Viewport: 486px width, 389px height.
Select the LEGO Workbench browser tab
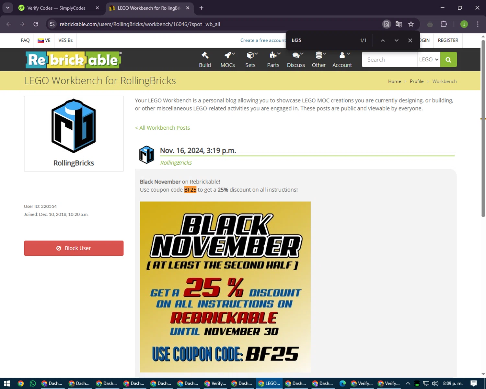pyautogui.click(x=149, y=8)
